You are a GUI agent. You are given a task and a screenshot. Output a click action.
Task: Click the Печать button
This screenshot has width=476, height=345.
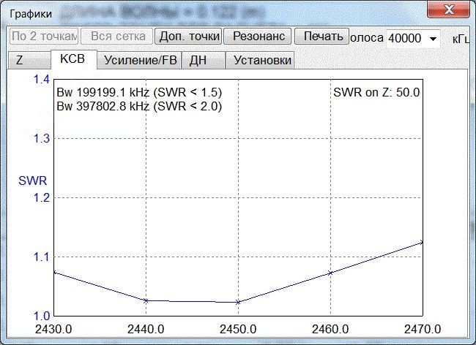(322, 37)
